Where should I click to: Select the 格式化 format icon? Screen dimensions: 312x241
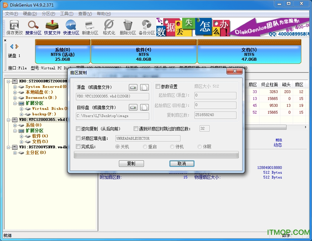click(109, 27)
